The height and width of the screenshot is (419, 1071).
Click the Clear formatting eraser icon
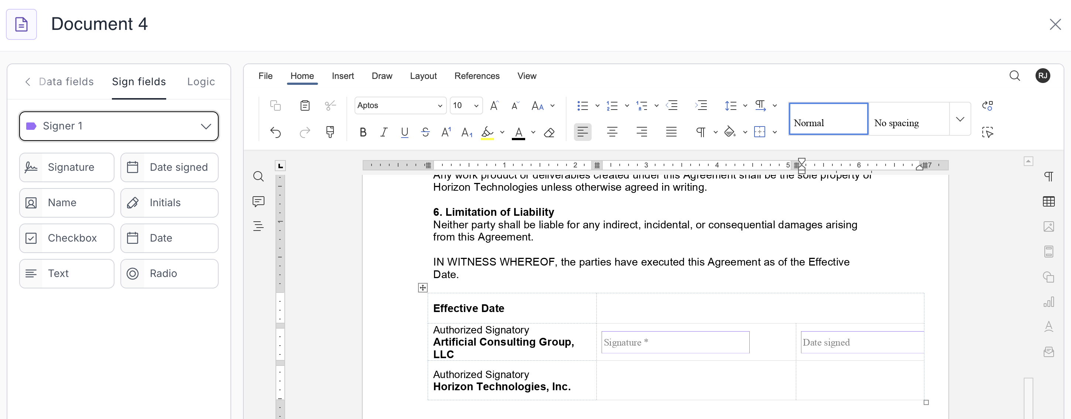(549, 132)
